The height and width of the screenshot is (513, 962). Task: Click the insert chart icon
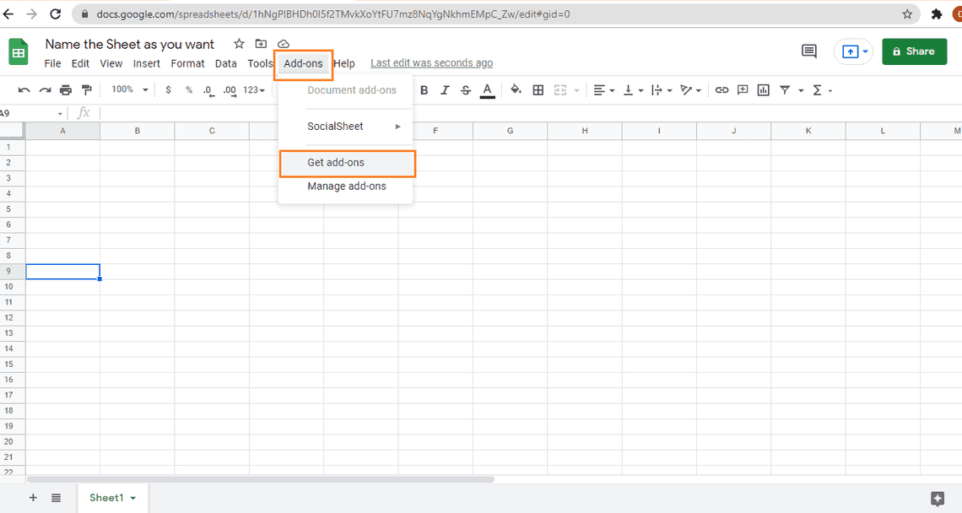point(764,90)
